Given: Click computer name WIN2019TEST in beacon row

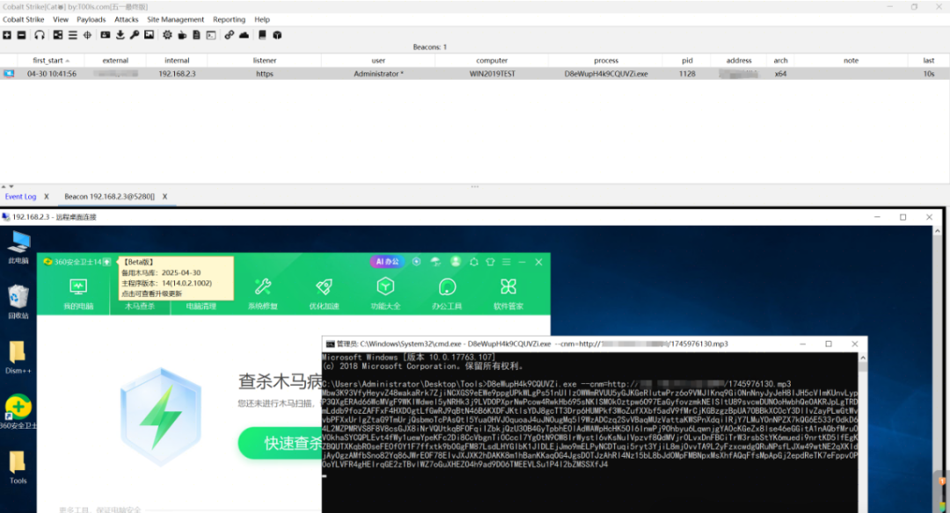Looking at the screenshot, I should pyautogui.click(x=492, y=74).
